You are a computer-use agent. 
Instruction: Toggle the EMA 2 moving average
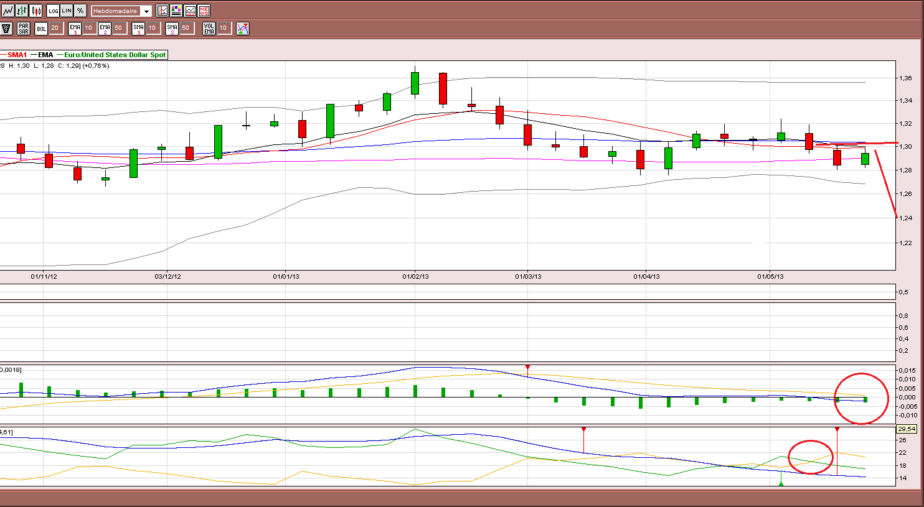(105, 28)
